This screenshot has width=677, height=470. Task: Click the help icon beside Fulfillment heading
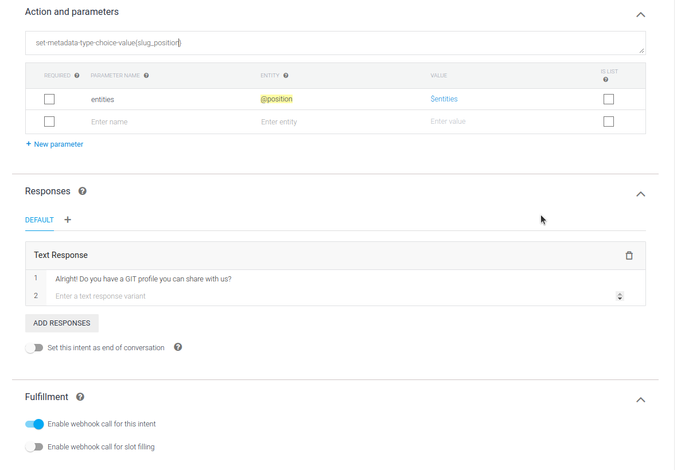[x=80, y=397]
